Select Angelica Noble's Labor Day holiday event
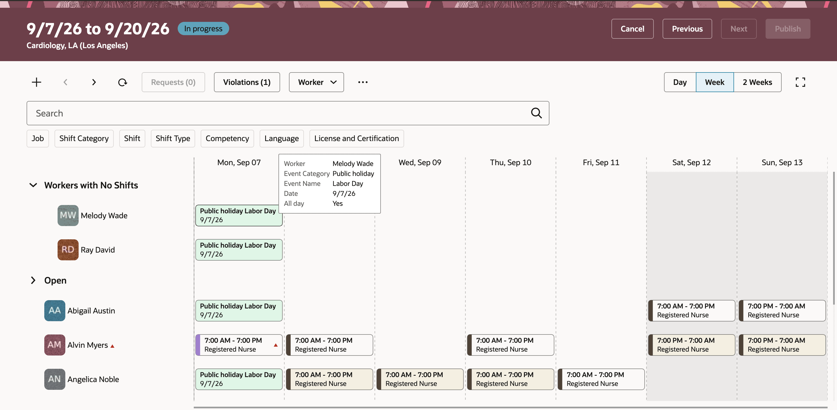This screenshot has height=410, width=837. point(239,379)
